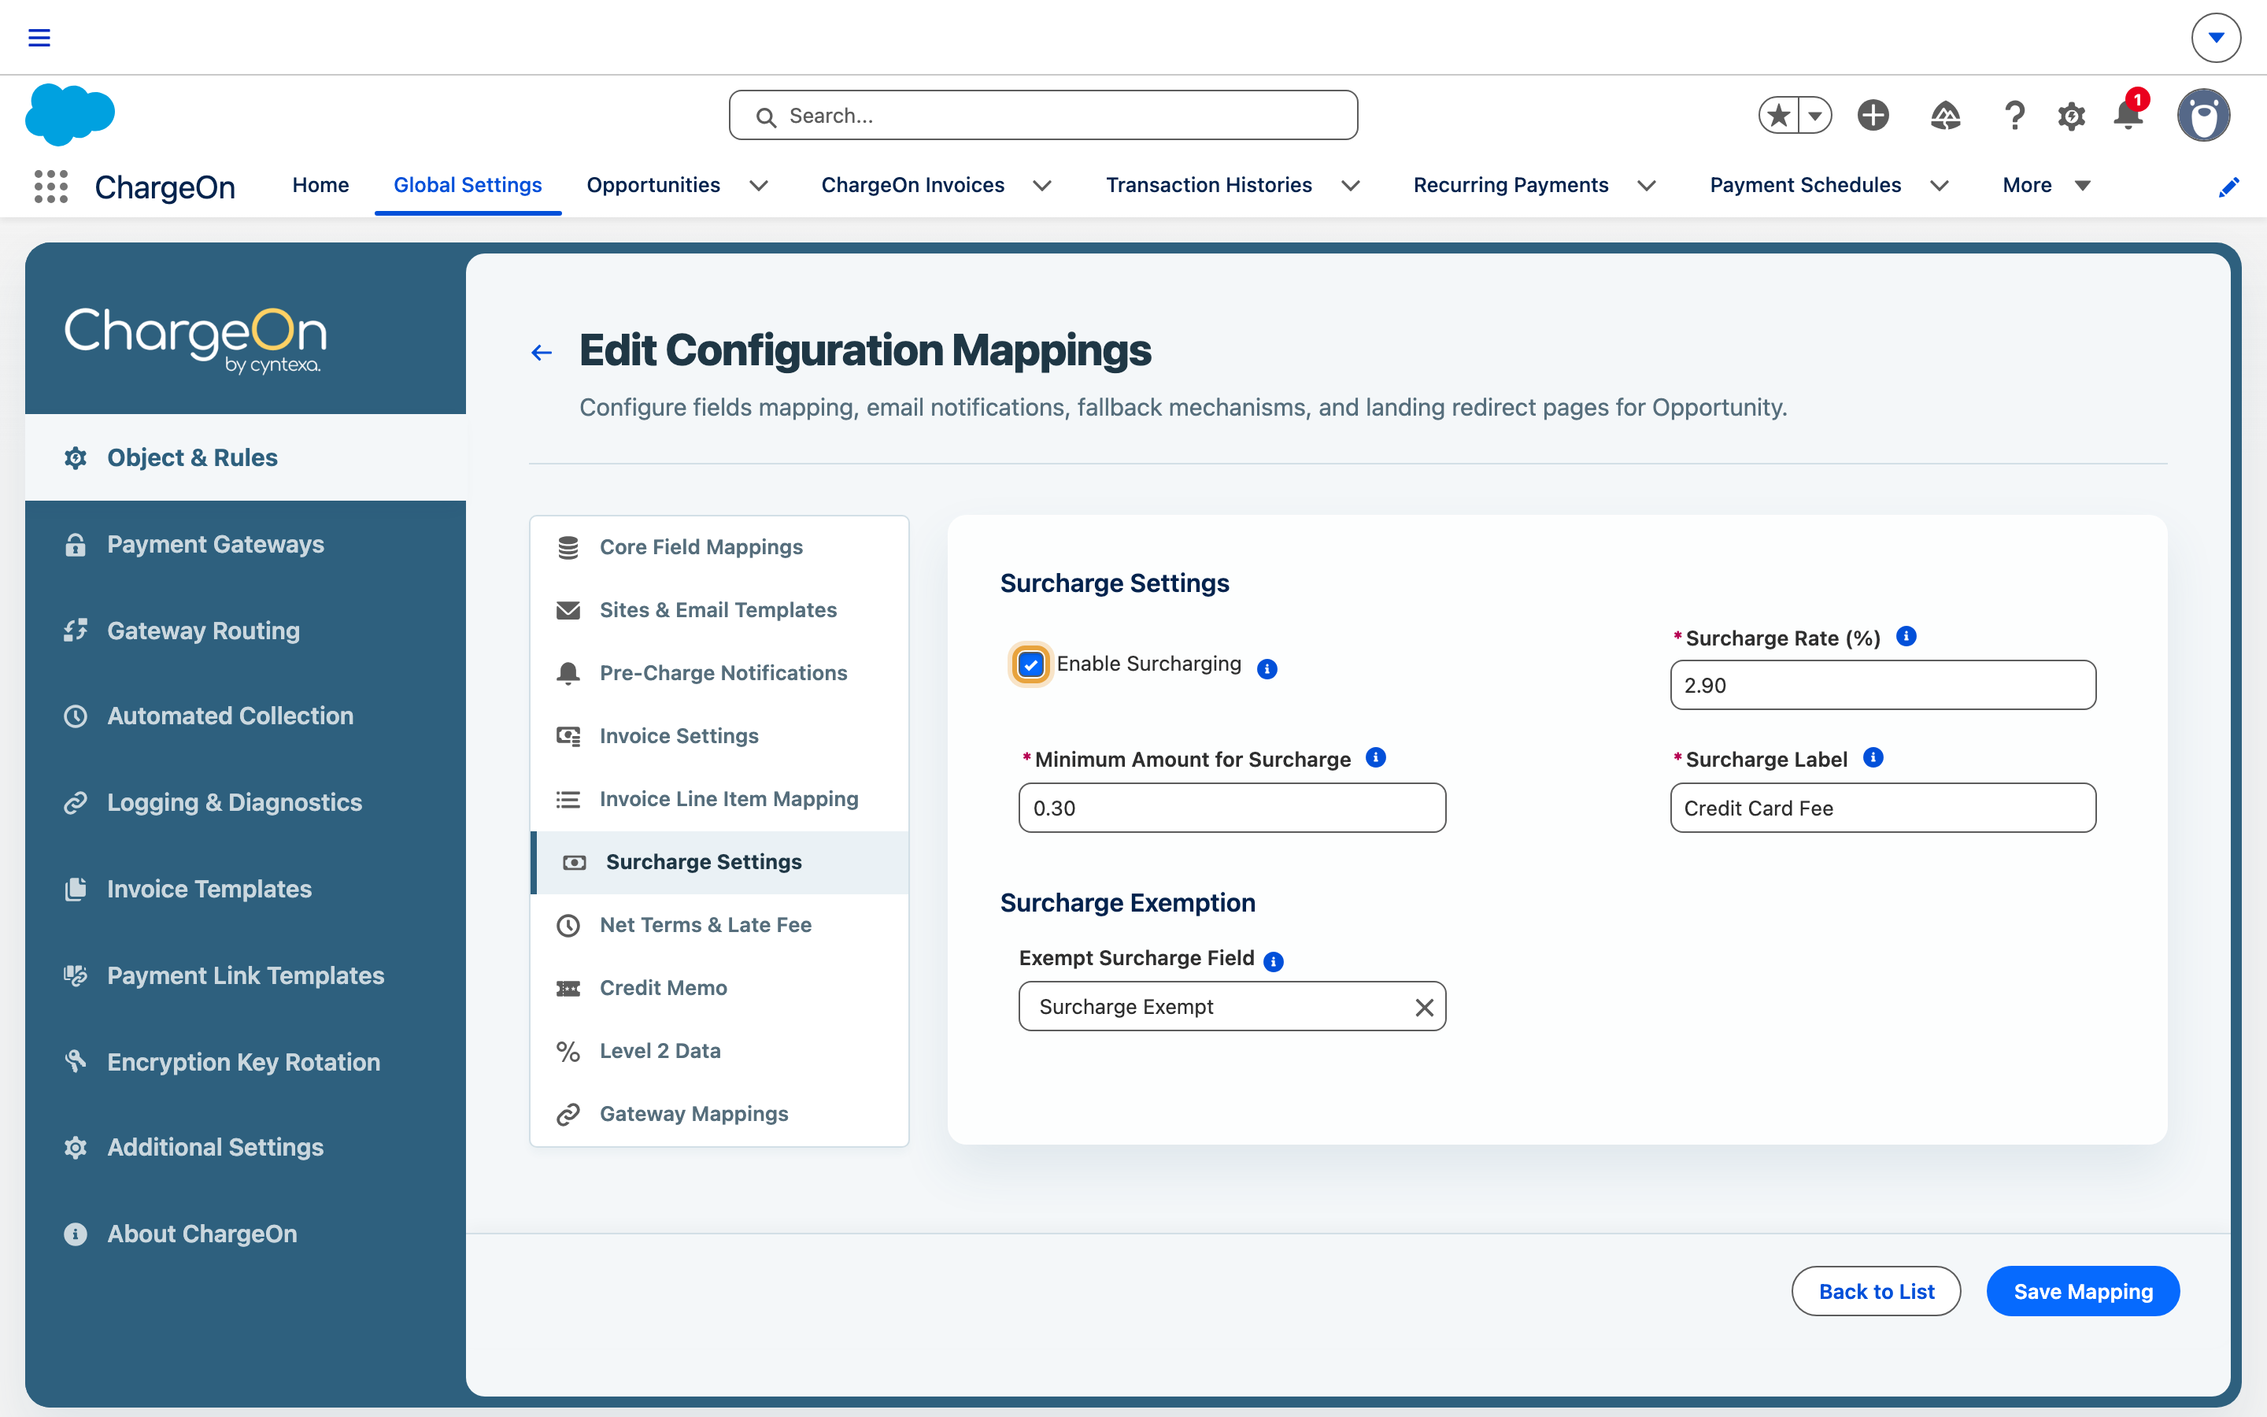Open Gateway Routing in sidebar
The height and width of the screenshot is (1417, 2267).
pyautogui.click(x=246, y=630)
